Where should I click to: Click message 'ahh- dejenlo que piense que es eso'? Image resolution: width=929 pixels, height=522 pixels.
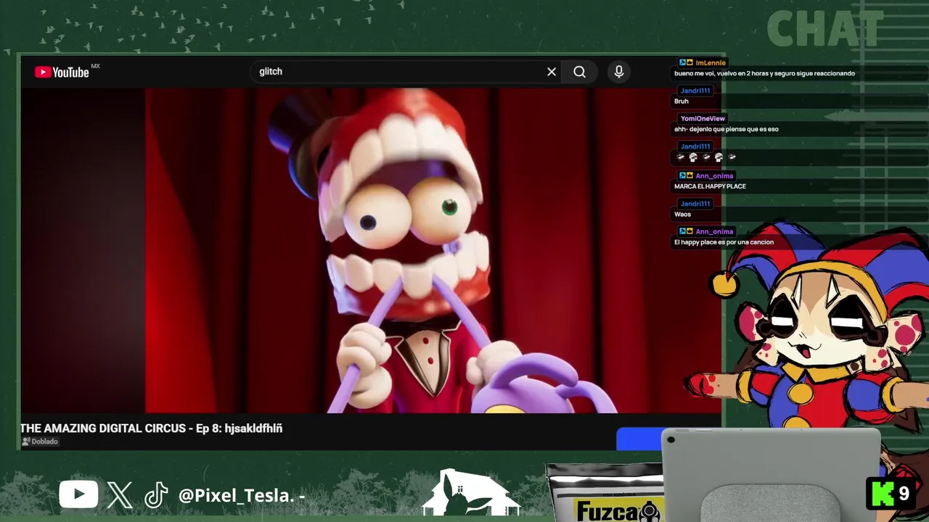(726, 130)
